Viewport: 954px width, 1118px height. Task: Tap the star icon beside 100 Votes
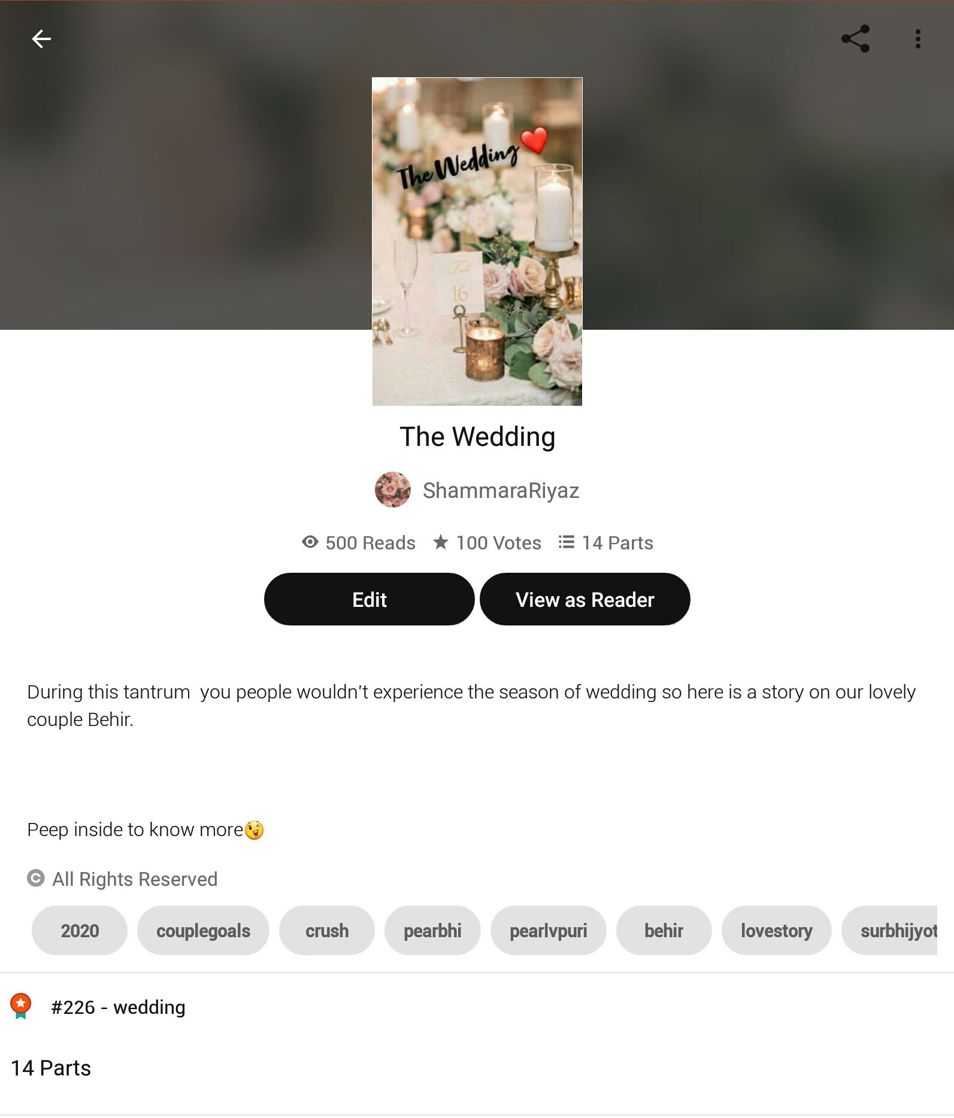(441, 542)
